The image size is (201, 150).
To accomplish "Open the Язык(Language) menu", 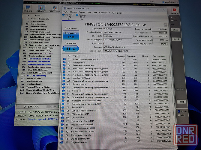I will (115, 13).
